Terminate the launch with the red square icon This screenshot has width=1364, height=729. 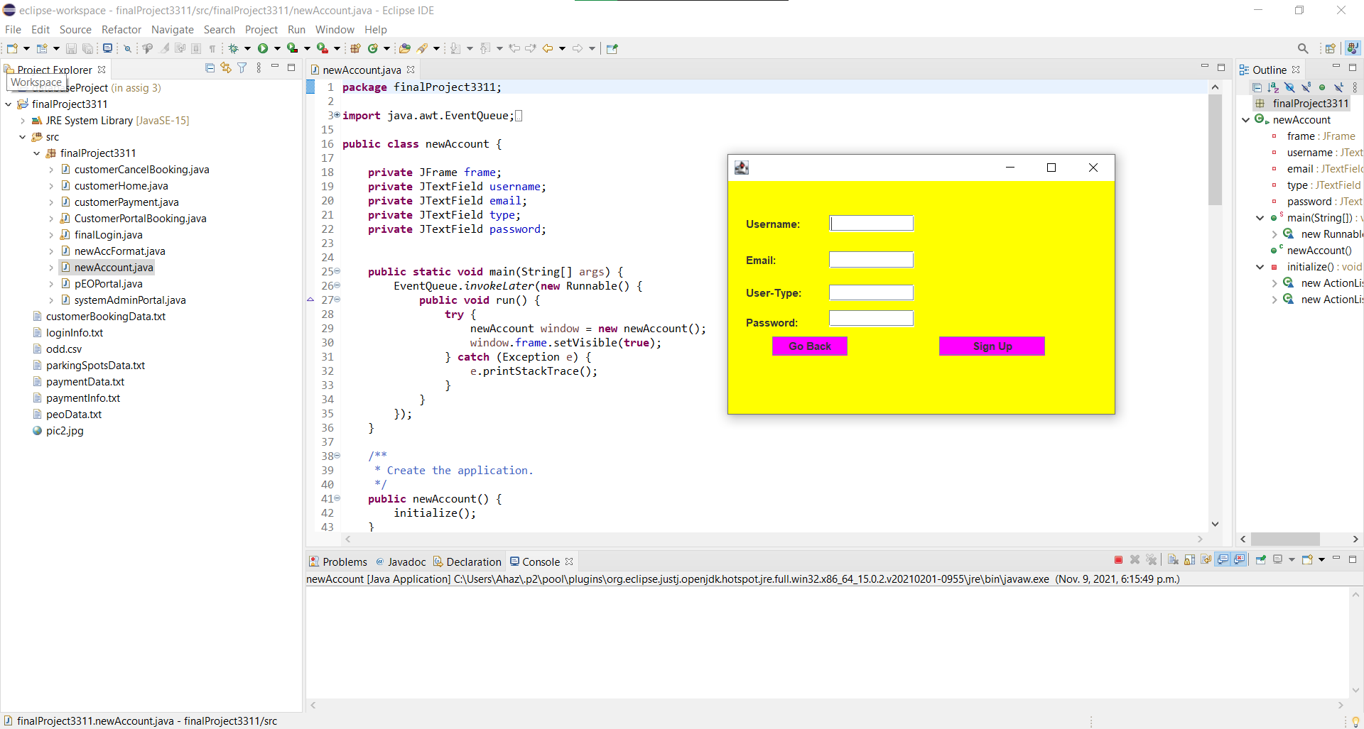pyautogui.click(x=1117, y=560)
